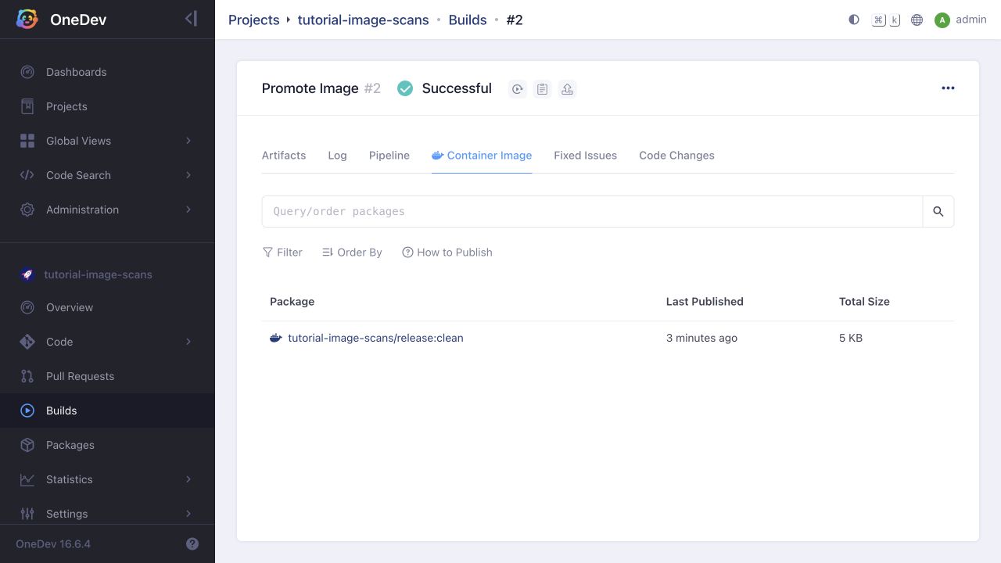Rerun the build with the rerun icon
This screenshot has height=563, width=1001.
click(x=517, y=89)
